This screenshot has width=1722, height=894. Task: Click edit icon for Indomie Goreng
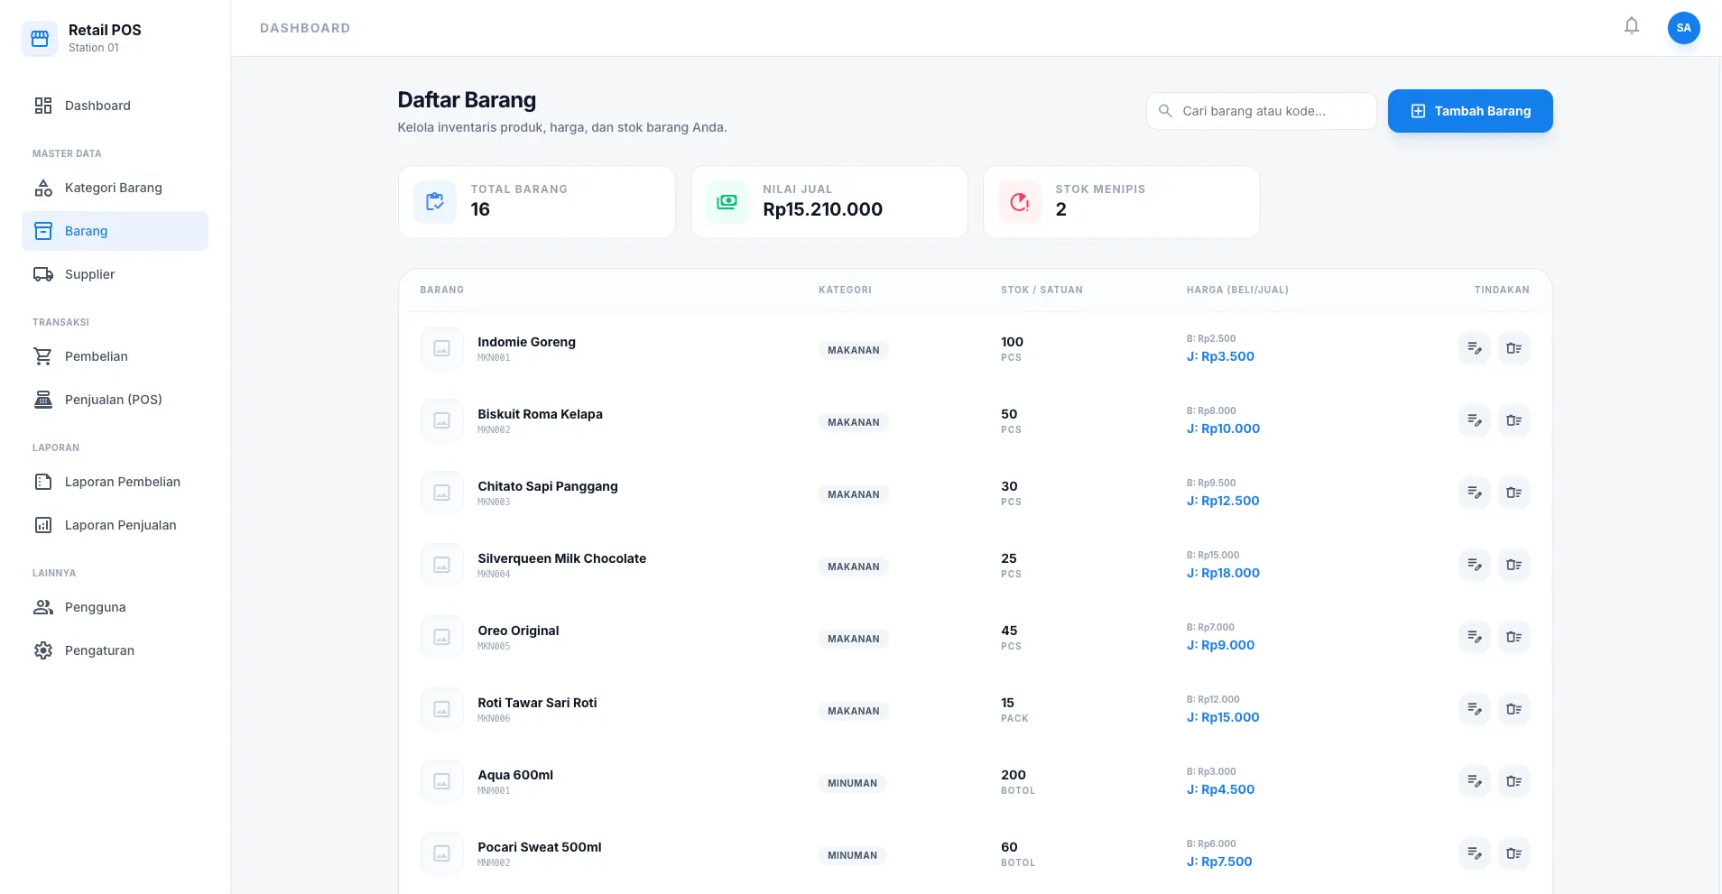coord(1474,348)
